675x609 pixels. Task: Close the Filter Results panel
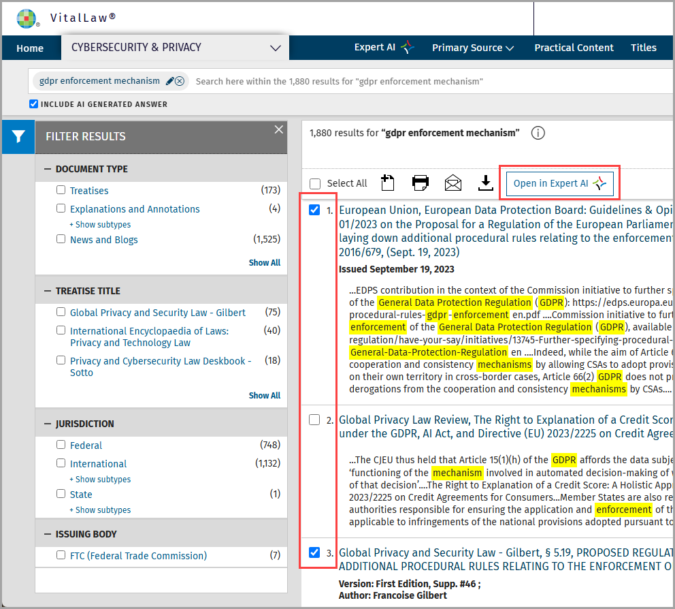(279, 129)
